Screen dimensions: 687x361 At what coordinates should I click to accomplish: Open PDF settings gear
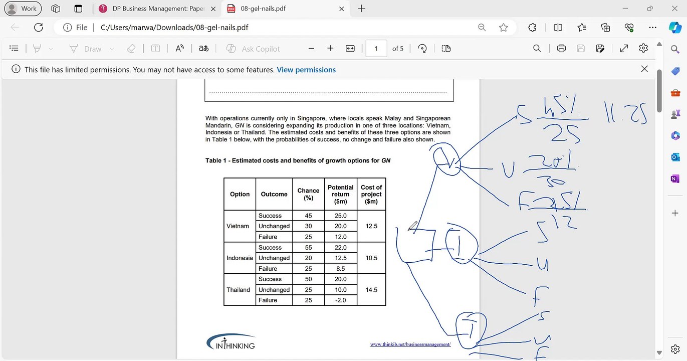coord(644,49)
